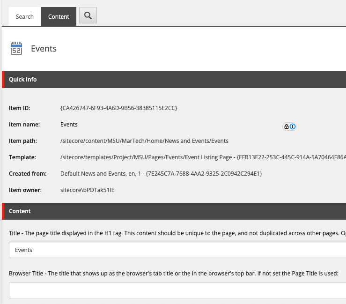
Task: Click the Events calendar item icon
Action: tap(16, 48)
